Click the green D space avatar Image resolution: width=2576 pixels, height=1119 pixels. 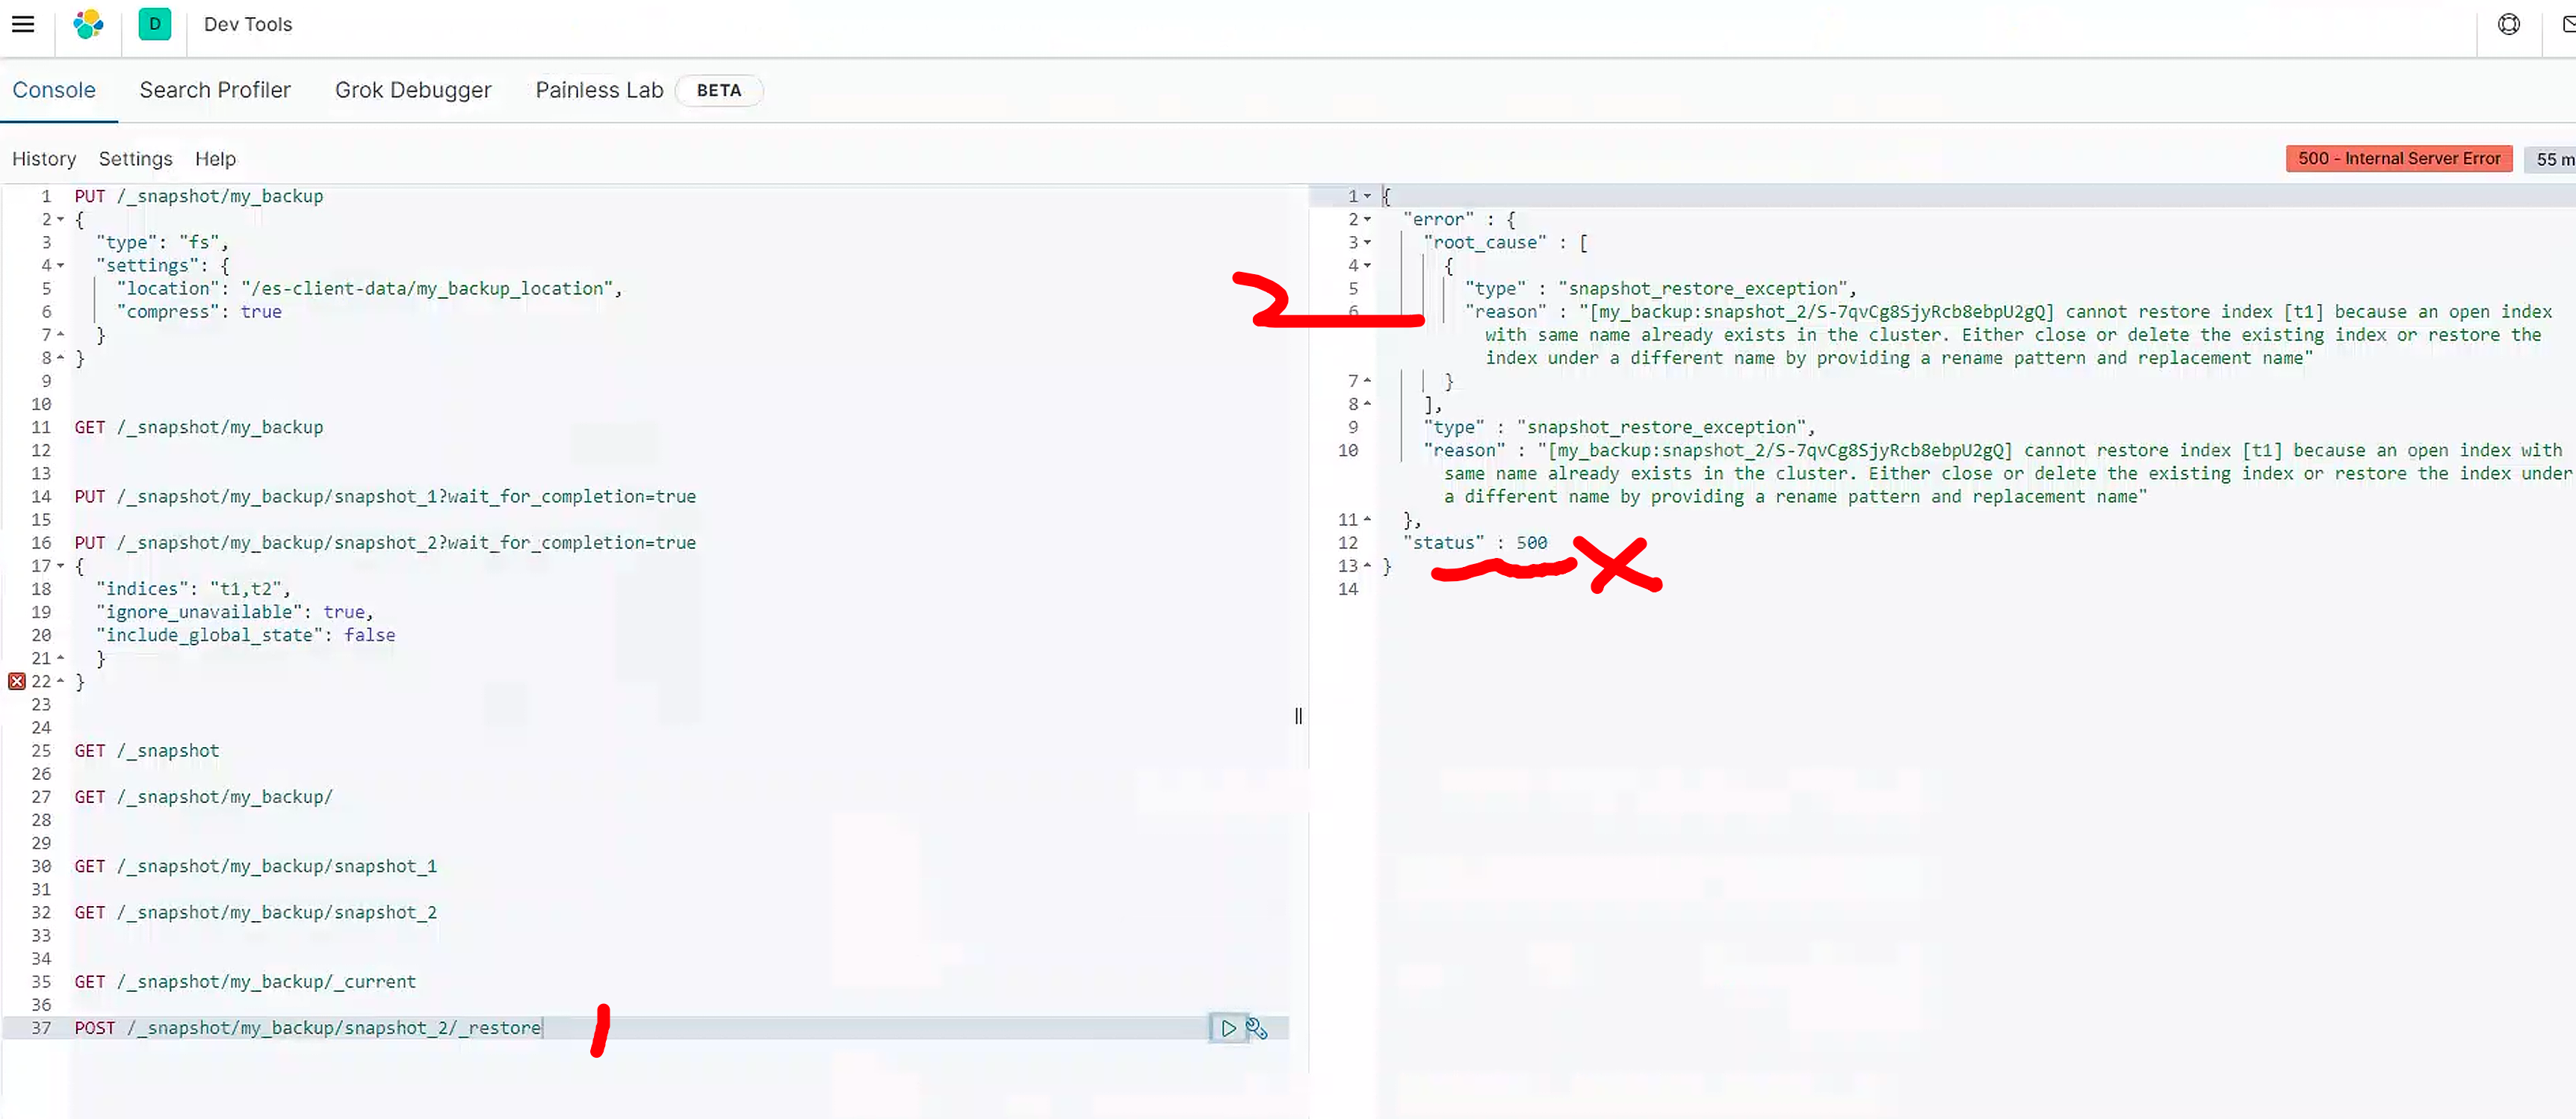coord(154,24)
